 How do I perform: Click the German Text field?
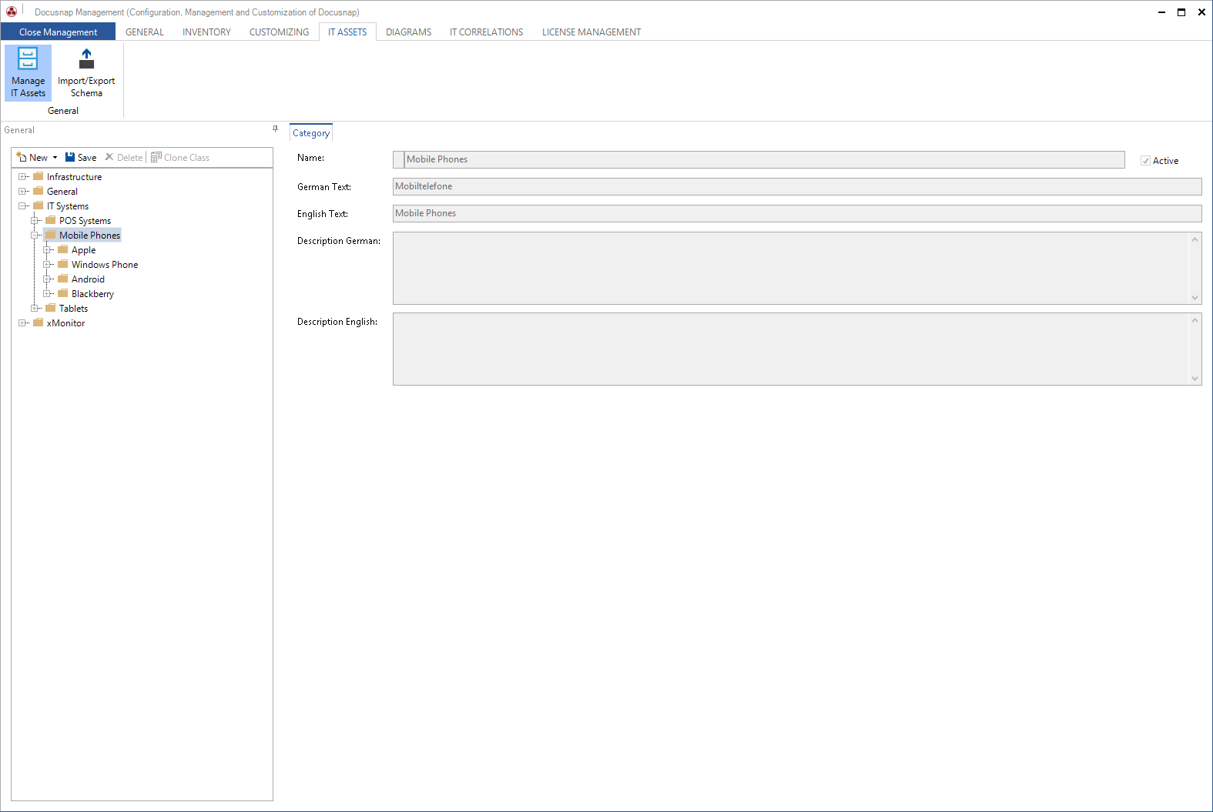[x=797, y=186]
